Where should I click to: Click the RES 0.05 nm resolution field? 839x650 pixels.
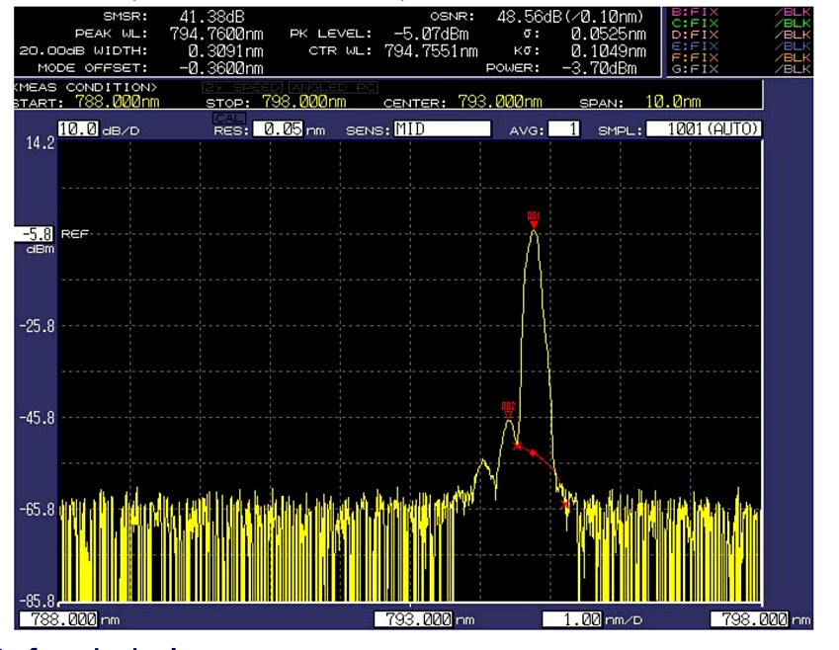(278, 129)
